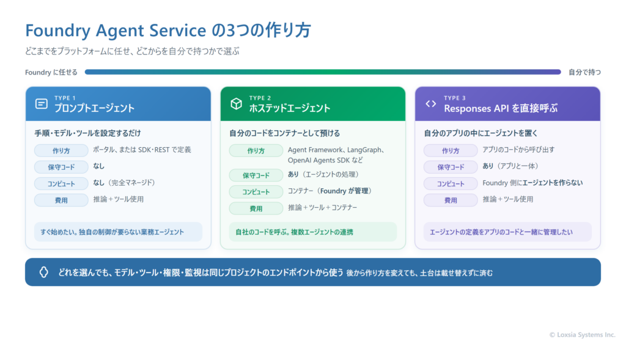Click the text "Agent Framework、LangGraph、OpenAI Agents SDK など"
626x344 pixels.
[x=336, y=155]
